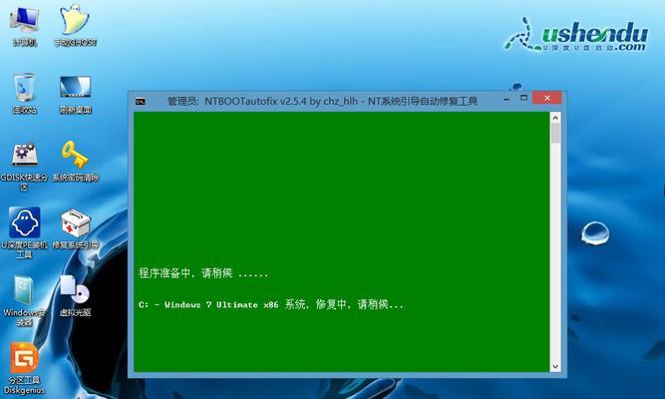Viewport: 665px width, 399px height.
Task: Open the Computer desktop icon
Action: (25, 26)
